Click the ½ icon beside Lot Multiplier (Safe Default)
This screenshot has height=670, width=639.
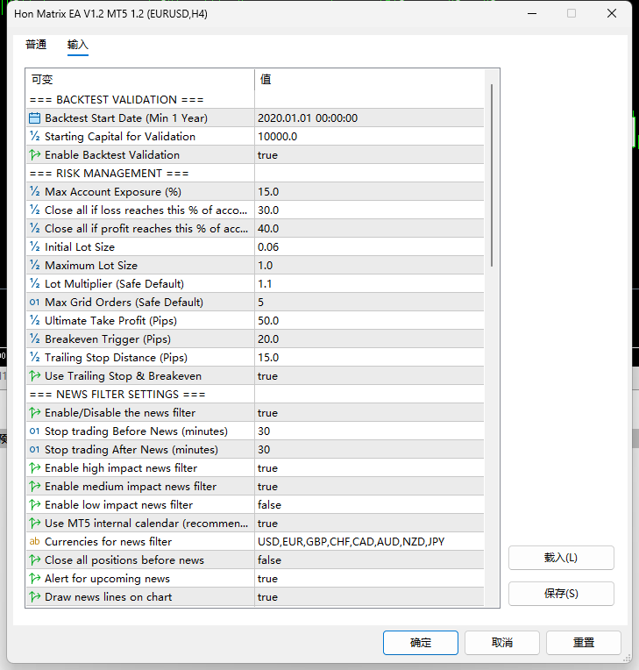(x=34, y=283)
